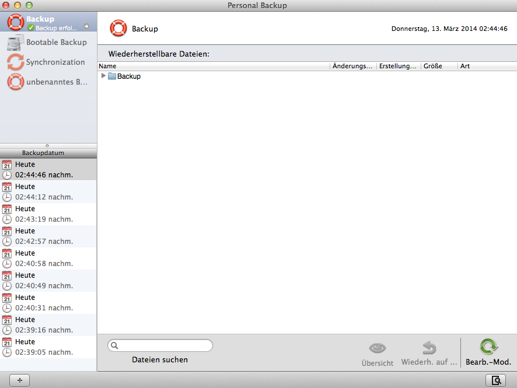The height and width of the screenshot is (388, 517).
Task: Sort by Art column header
Action: point(487,66)
